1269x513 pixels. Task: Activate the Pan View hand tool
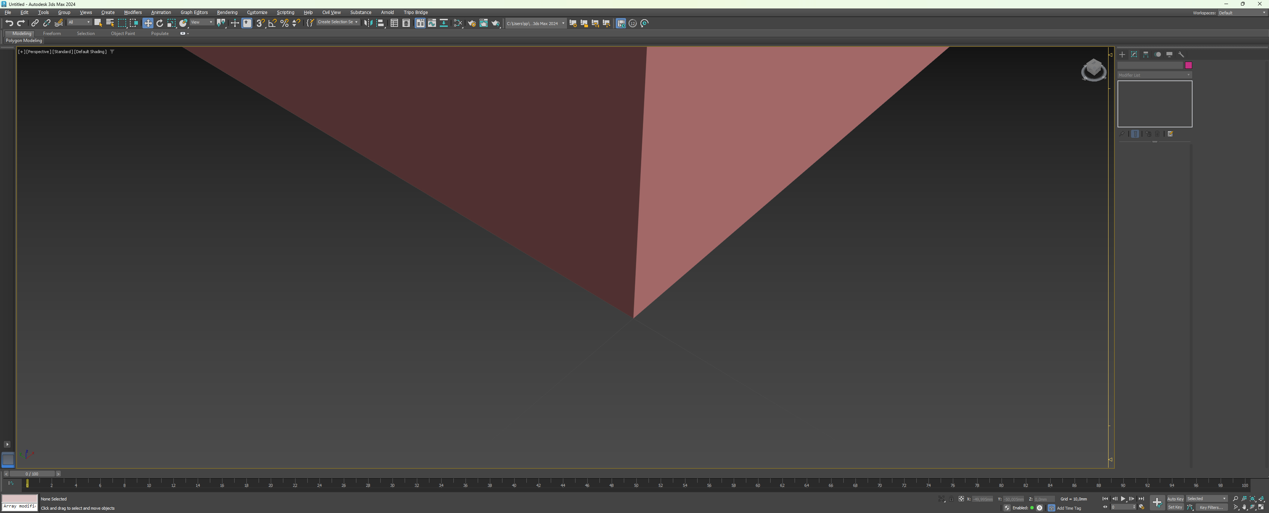pyautogui.click(x=1244, y=507)
